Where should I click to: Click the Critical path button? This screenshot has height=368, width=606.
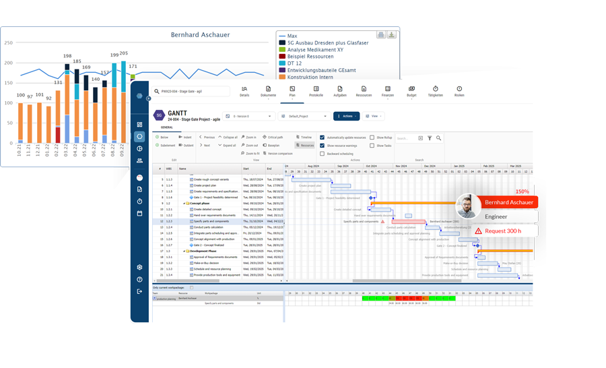tap(273, 137)
